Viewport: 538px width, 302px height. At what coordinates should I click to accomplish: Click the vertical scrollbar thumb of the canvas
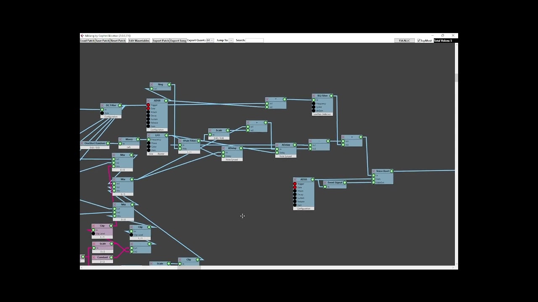click(x=456, y=78)
